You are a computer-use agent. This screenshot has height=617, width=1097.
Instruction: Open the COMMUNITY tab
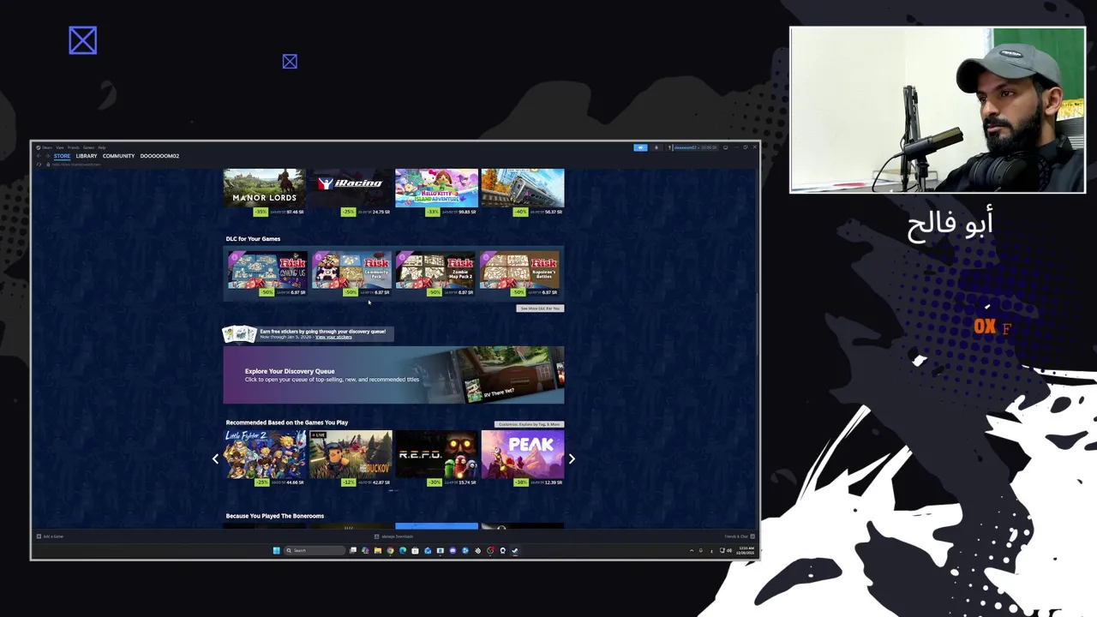click(118, 156)
